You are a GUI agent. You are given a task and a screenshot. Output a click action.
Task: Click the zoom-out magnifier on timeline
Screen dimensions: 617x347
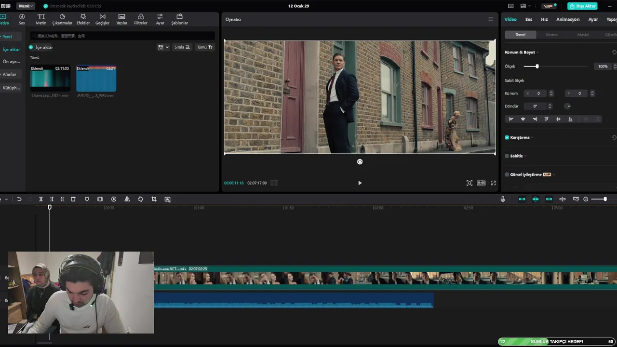586,199
